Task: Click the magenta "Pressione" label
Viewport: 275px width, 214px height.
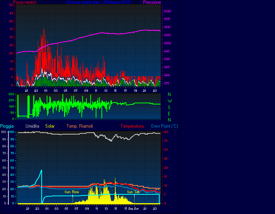Action: coord(152,2)
